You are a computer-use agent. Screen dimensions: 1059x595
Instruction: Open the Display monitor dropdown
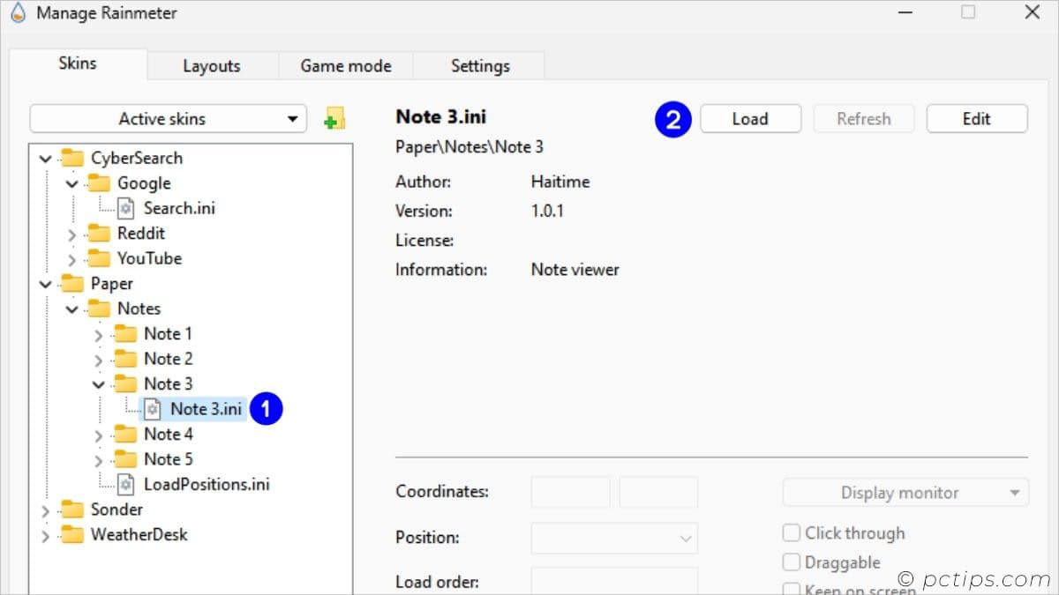pos(905,493)
